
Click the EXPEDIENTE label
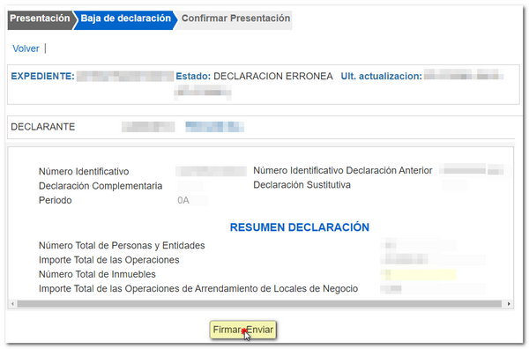click(42, 76)
